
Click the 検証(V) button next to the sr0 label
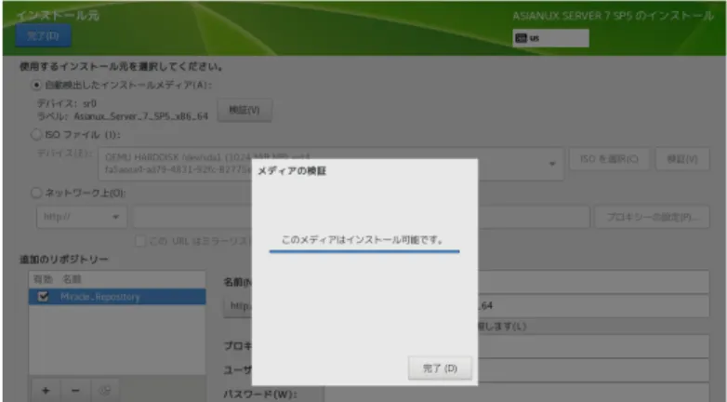point(245,110)
